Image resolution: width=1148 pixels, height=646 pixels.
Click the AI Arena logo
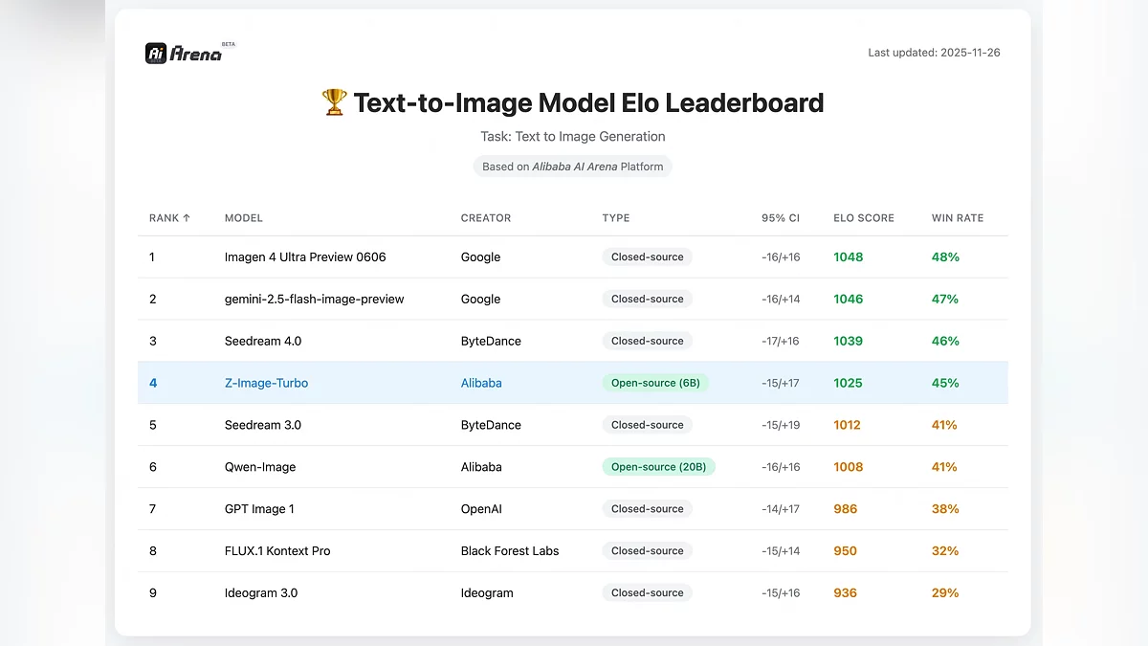click(185, 54)
